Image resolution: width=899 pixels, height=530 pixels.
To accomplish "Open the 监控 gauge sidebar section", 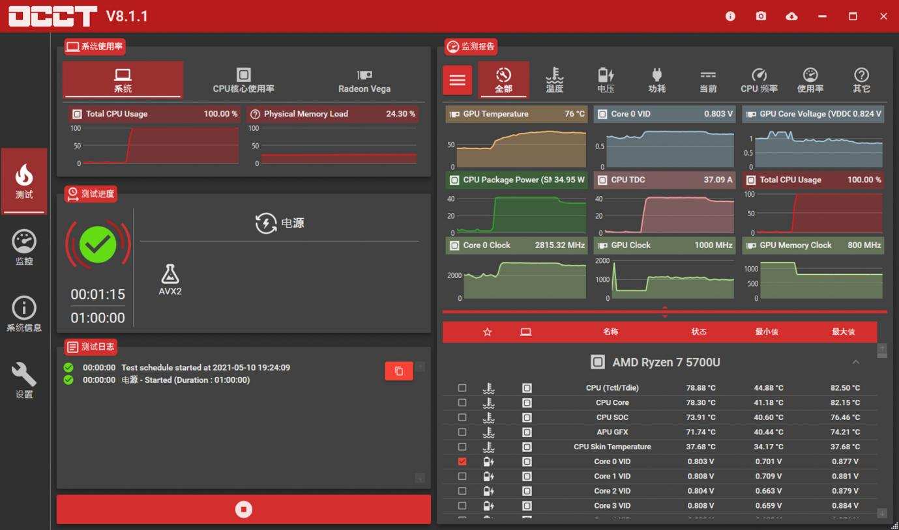I will (24, 248).
